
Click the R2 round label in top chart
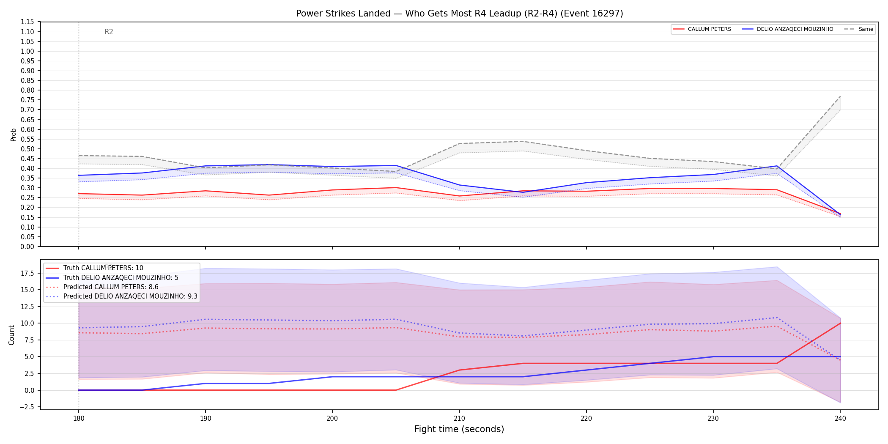tap(109, 32)
